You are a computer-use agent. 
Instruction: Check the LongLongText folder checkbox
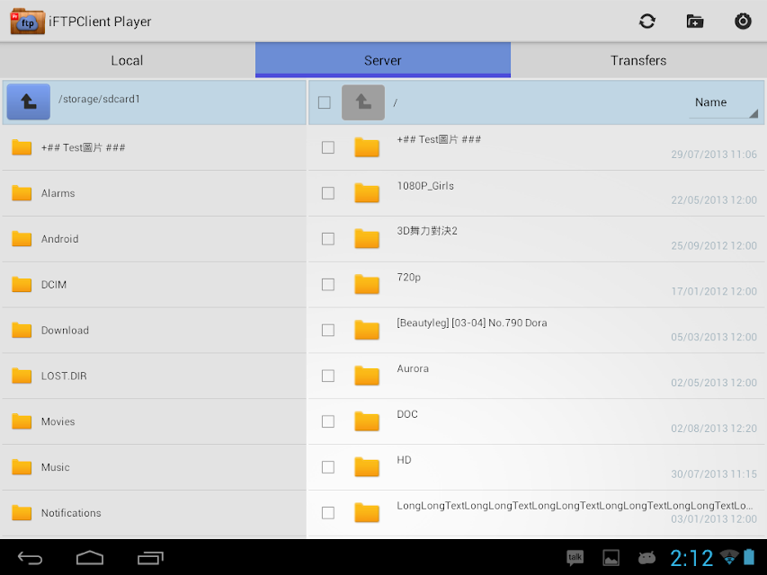328,512
